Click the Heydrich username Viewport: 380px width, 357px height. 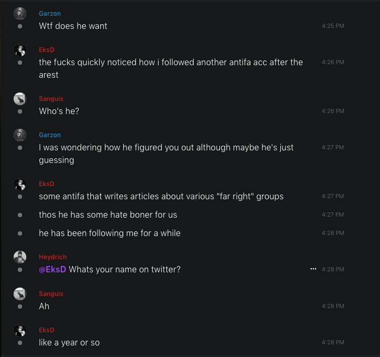[53, 257]
